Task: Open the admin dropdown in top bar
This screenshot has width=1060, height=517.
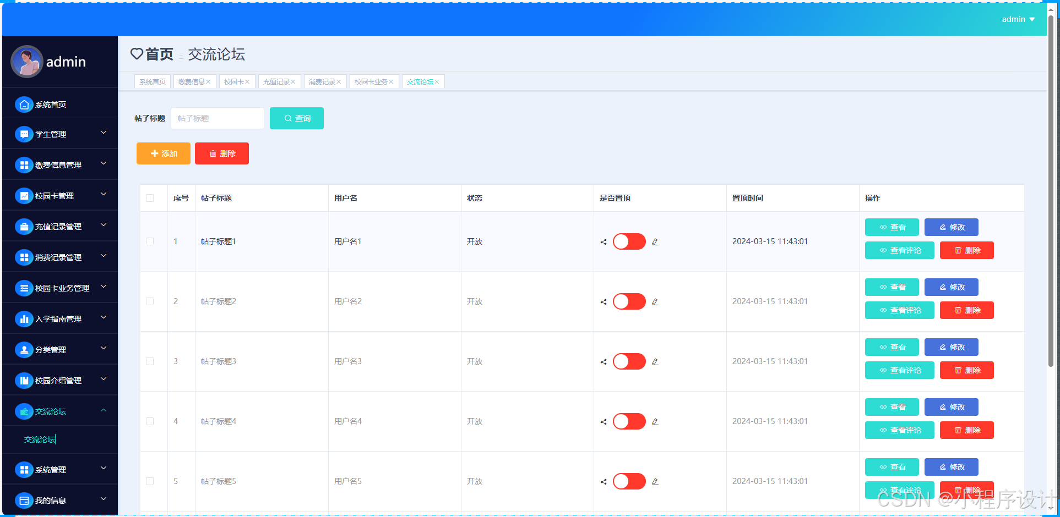Action: 1018,19
